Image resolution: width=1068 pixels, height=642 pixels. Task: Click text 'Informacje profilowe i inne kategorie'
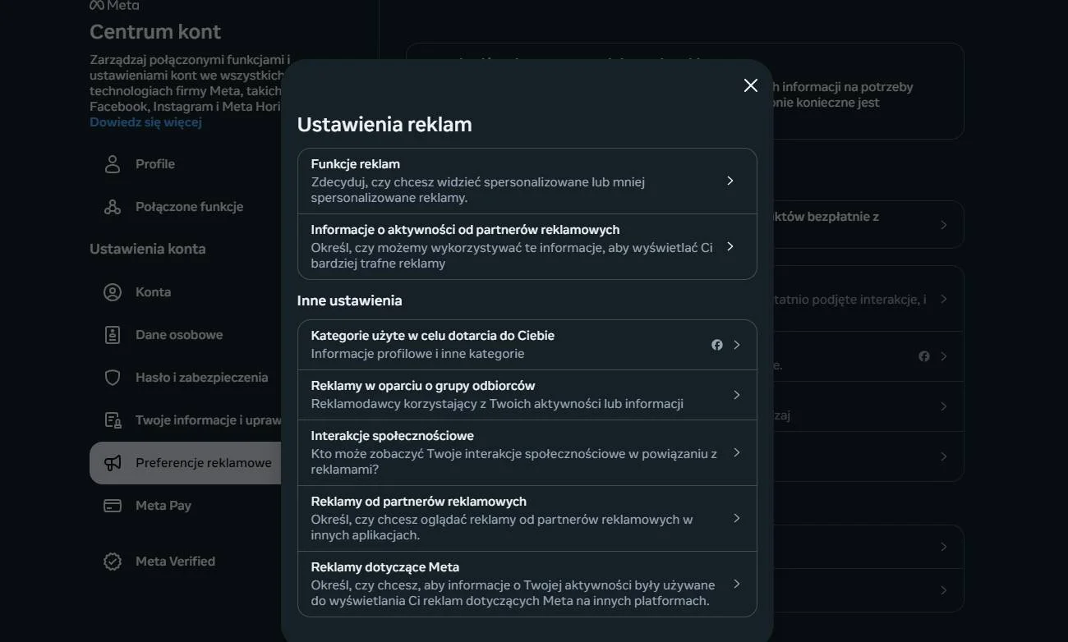(x=417, y=354)
